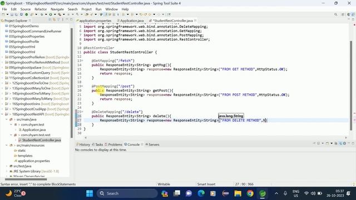Click the Open Perspective icon
Viewport: 356px width, 200px height.
343,14
